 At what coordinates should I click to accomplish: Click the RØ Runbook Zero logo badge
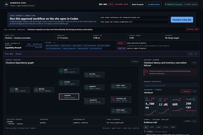[x=7, y=4]
